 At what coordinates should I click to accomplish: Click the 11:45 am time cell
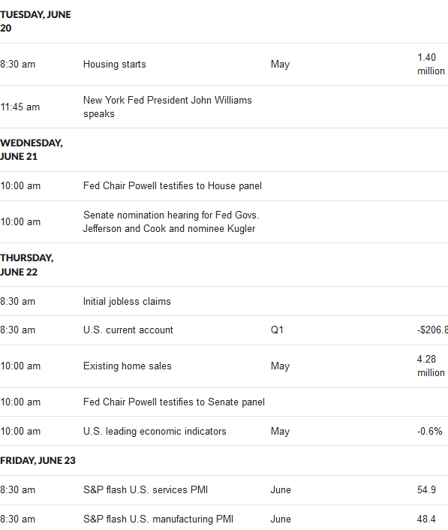pyautogui.click(x=20, y=107)
